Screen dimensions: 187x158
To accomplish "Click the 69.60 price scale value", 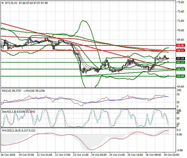I will coord(180,40).
